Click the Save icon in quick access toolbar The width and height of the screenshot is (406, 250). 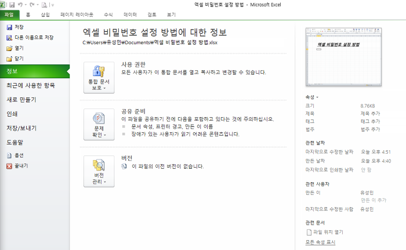(12, 5)
